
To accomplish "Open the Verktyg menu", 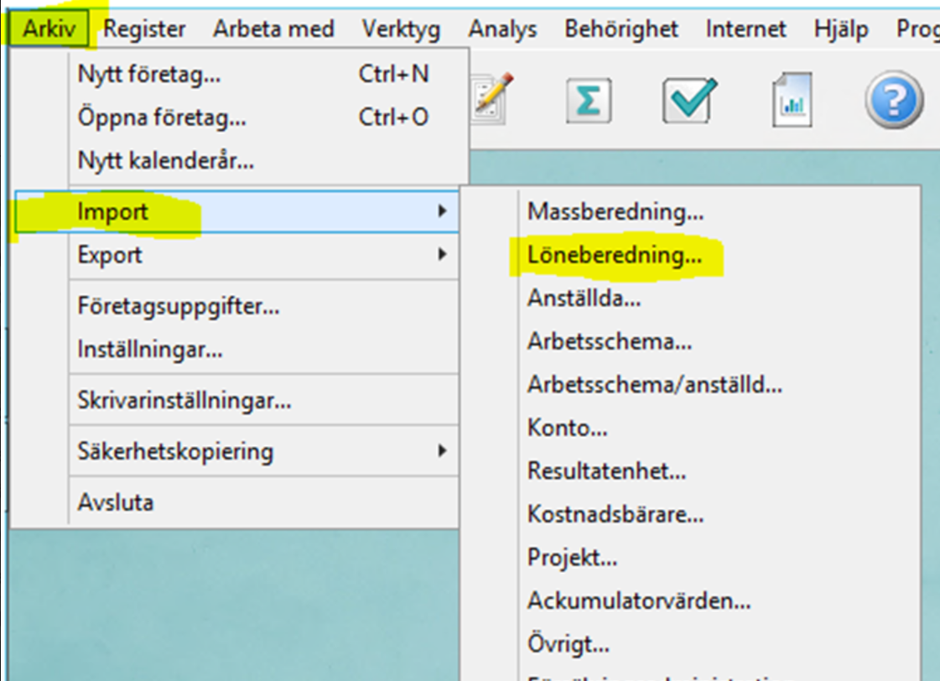I will click(401, 29).
